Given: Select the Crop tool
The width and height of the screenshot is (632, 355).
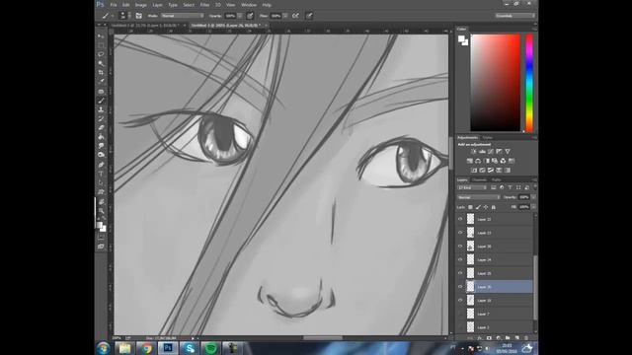Looking at the screenshot, I should 101,72.
